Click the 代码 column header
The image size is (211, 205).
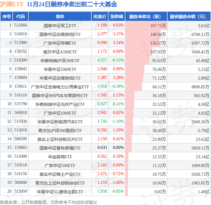(x=20, y=17)
